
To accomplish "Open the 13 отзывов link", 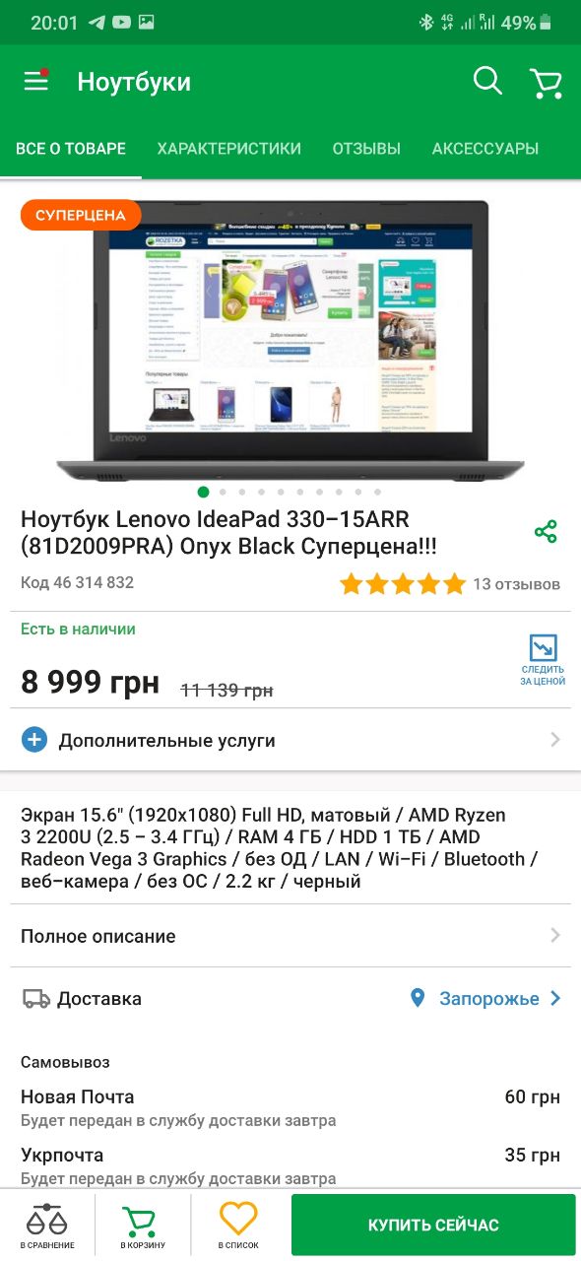I will point(516,584).
